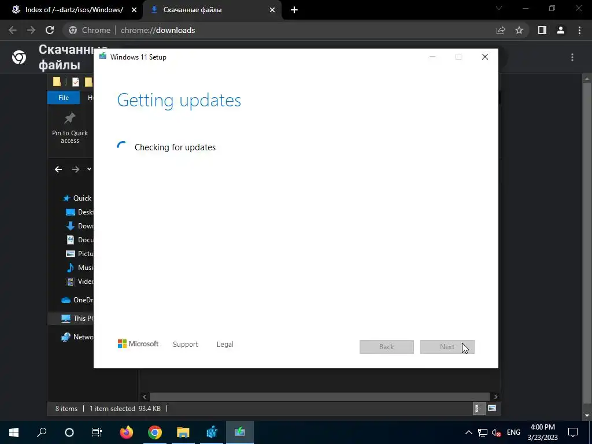592x444 pixels.
Task: Open Chrome tab search chevron
Action: pyautogui.click(x=499, y=8)
